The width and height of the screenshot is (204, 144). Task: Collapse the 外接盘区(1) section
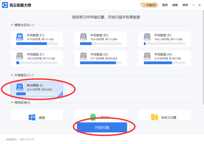[x=12, y=75]
